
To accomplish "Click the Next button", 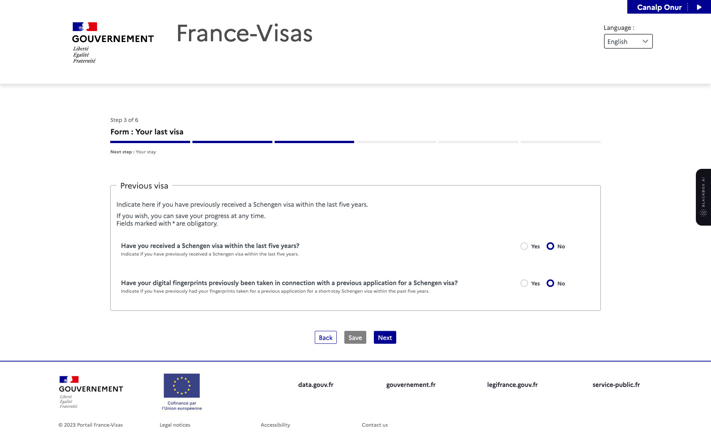I will (385, 337).
